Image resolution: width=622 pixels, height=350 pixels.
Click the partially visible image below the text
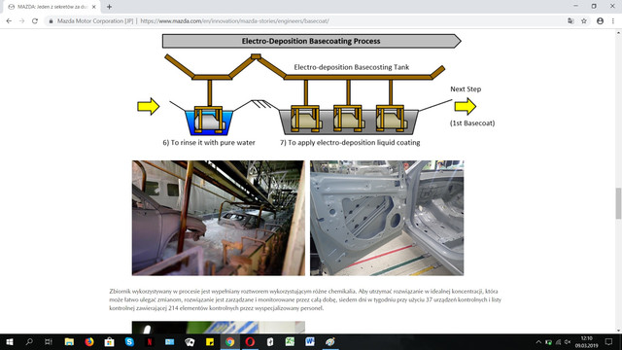pos(219,327)
